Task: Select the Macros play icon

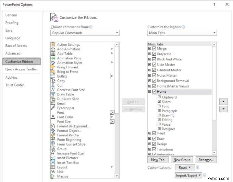Action: [53, 176]
